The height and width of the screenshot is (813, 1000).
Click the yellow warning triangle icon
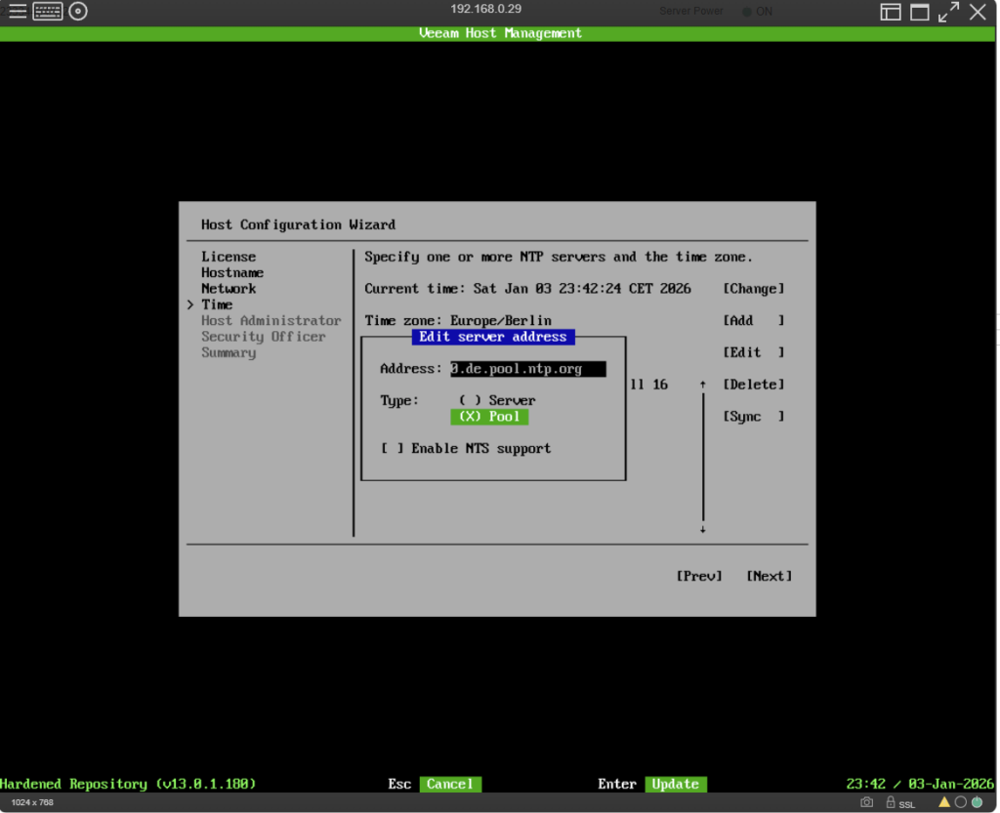pyautogui.click(x=944, y=802)
